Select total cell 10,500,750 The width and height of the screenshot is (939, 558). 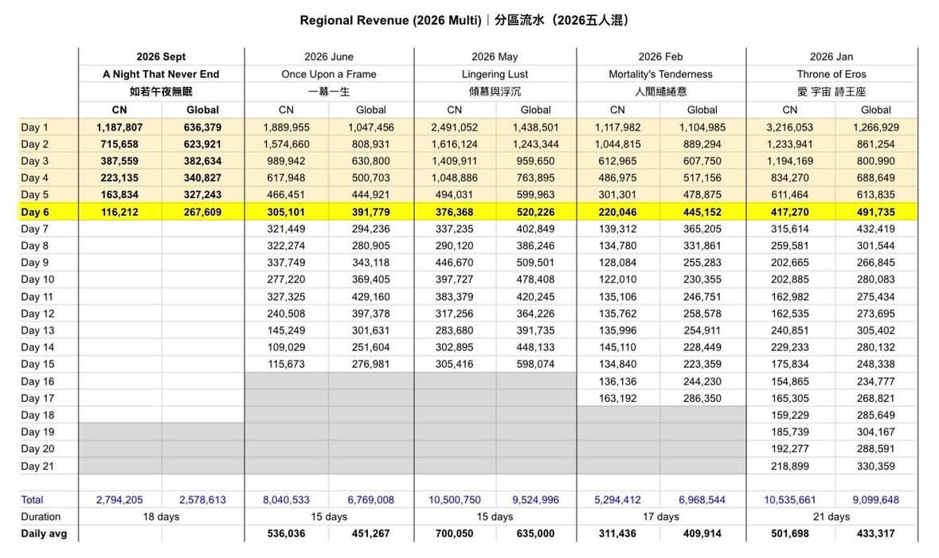click(x=455, y=500)
